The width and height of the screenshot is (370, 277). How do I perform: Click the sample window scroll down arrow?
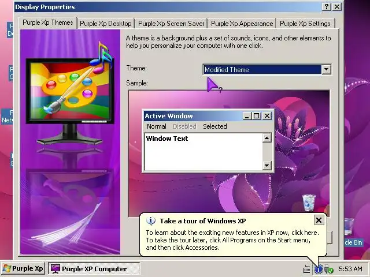point(267,166)
